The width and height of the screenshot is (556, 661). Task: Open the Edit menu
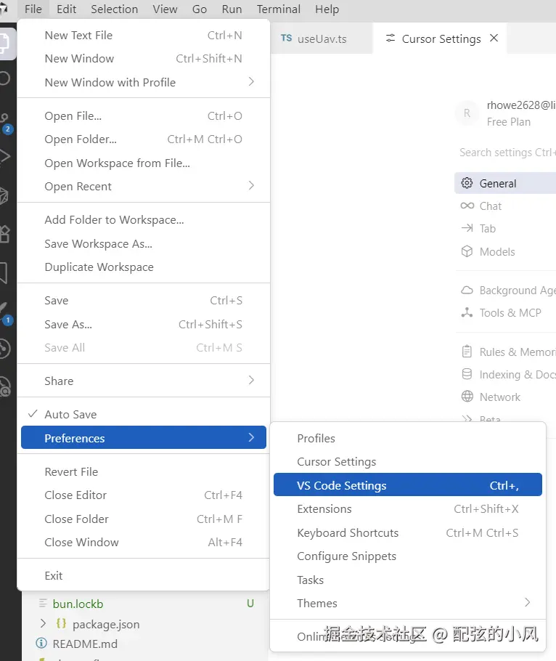[67, 9]
